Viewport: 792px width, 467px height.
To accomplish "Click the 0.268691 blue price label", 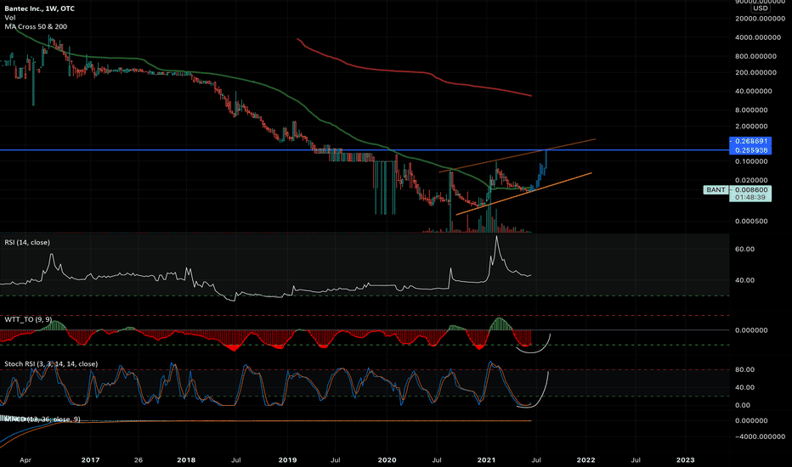I will point(750,141).
